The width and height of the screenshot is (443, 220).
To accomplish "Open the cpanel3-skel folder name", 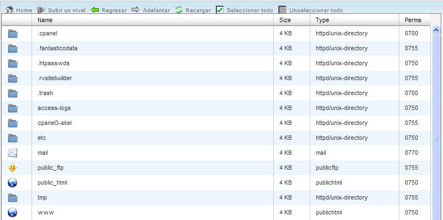I will [x=55, y=123].
